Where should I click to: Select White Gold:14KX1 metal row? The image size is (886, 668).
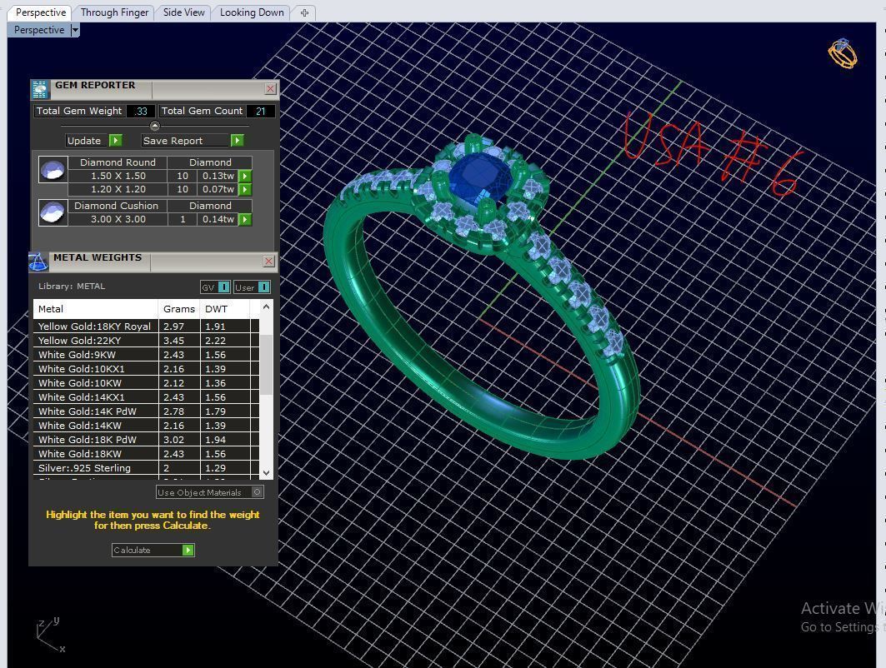[146, 397]
